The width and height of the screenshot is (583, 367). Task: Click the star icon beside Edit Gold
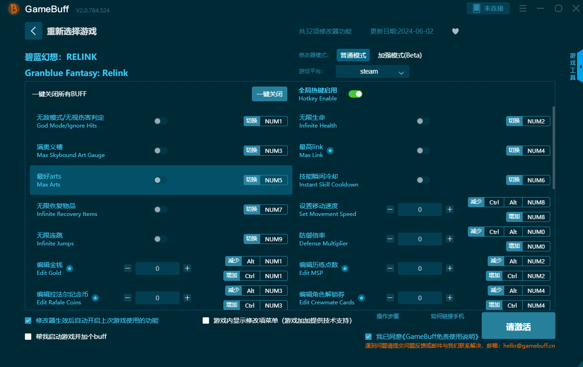click(x=70, y=268)
